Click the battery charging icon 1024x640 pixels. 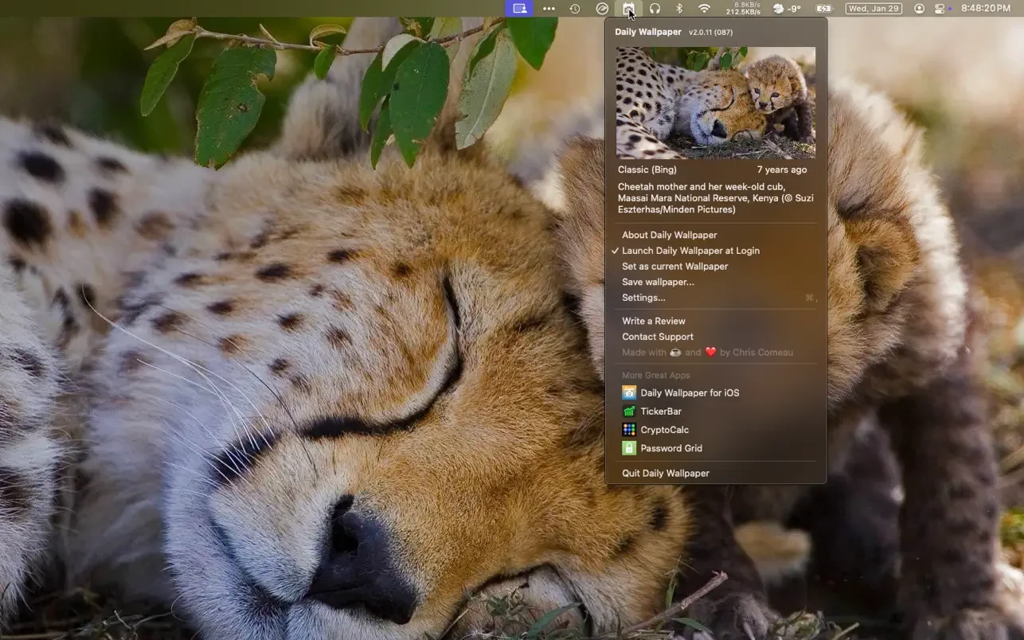click(x=823, y=9)
